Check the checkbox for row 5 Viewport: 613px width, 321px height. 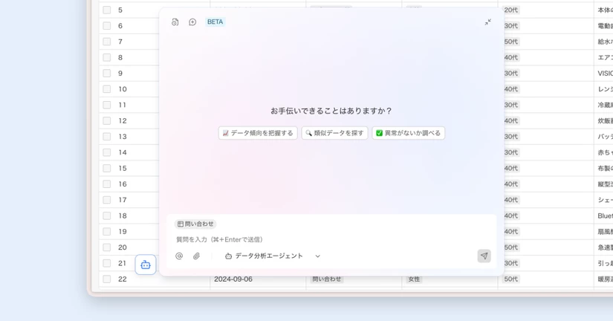pos(107,10)
